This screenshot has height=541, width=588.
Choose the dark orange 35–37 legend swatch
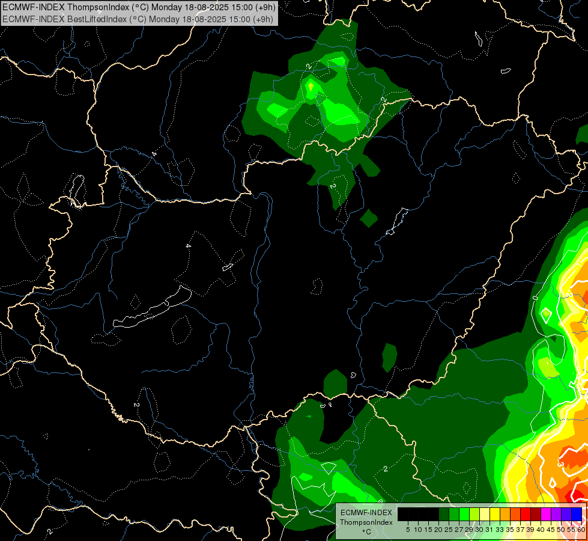515,515
